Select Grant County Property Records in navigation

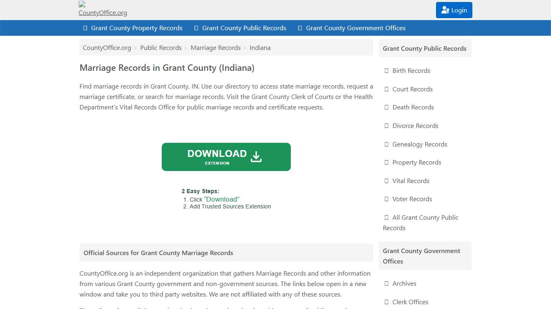pos(137,28)
